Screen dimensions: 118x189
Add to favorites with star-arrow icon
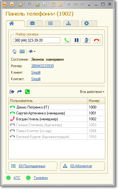point(38,5)
